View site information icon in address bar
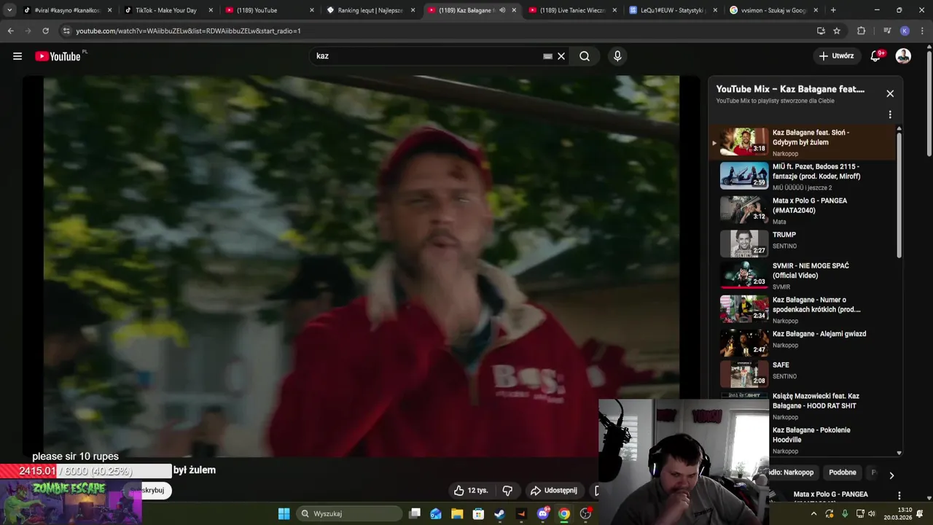 [66, 31]
